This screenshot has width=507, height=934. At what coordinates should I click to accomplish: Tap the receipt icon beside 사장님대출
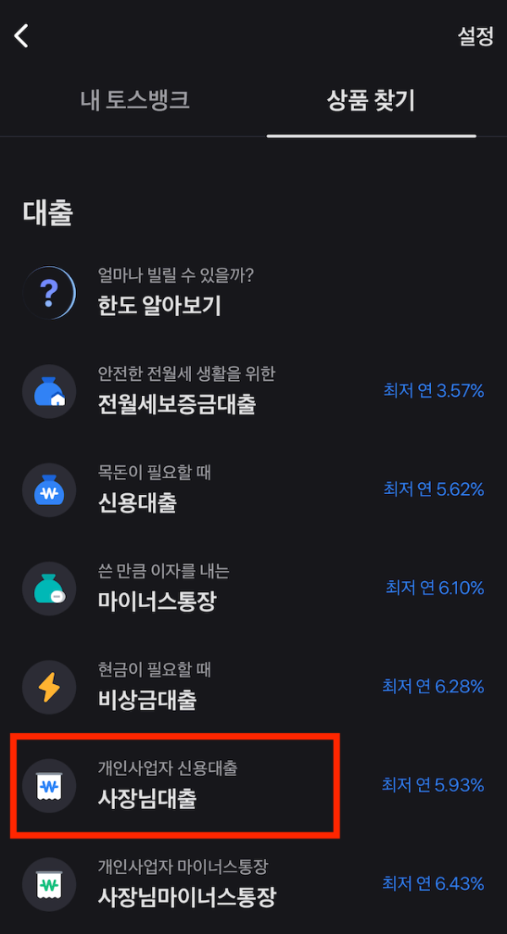coord(49,785)
